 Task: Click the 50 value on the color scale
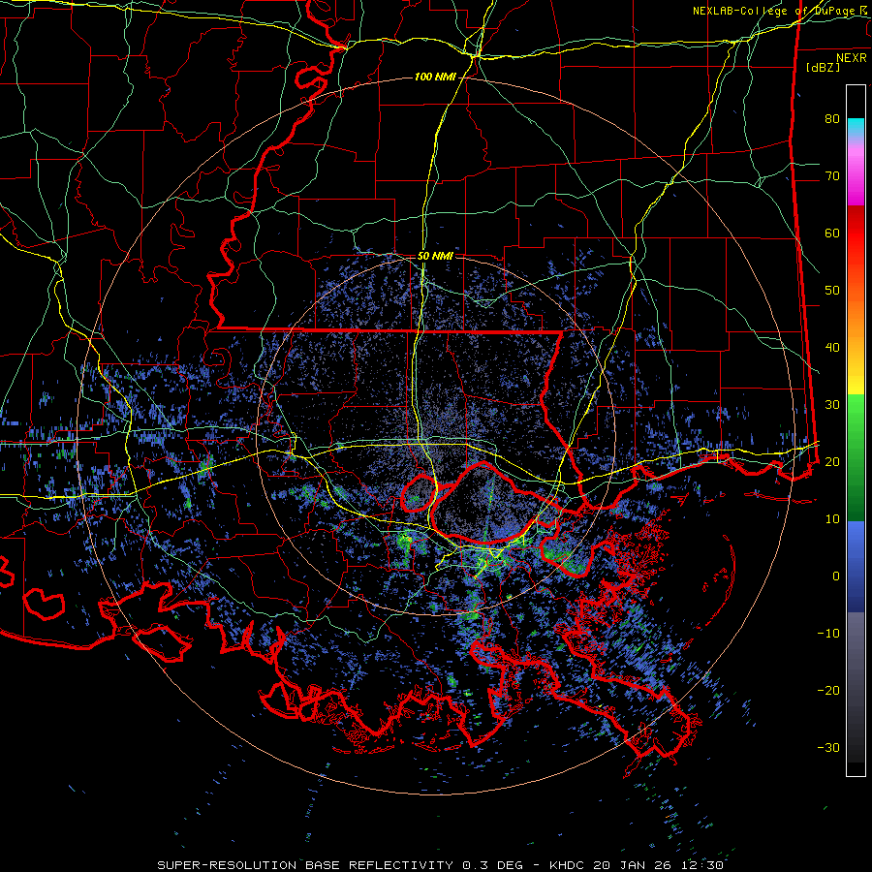pyautogui.click(x=832, y=291)
